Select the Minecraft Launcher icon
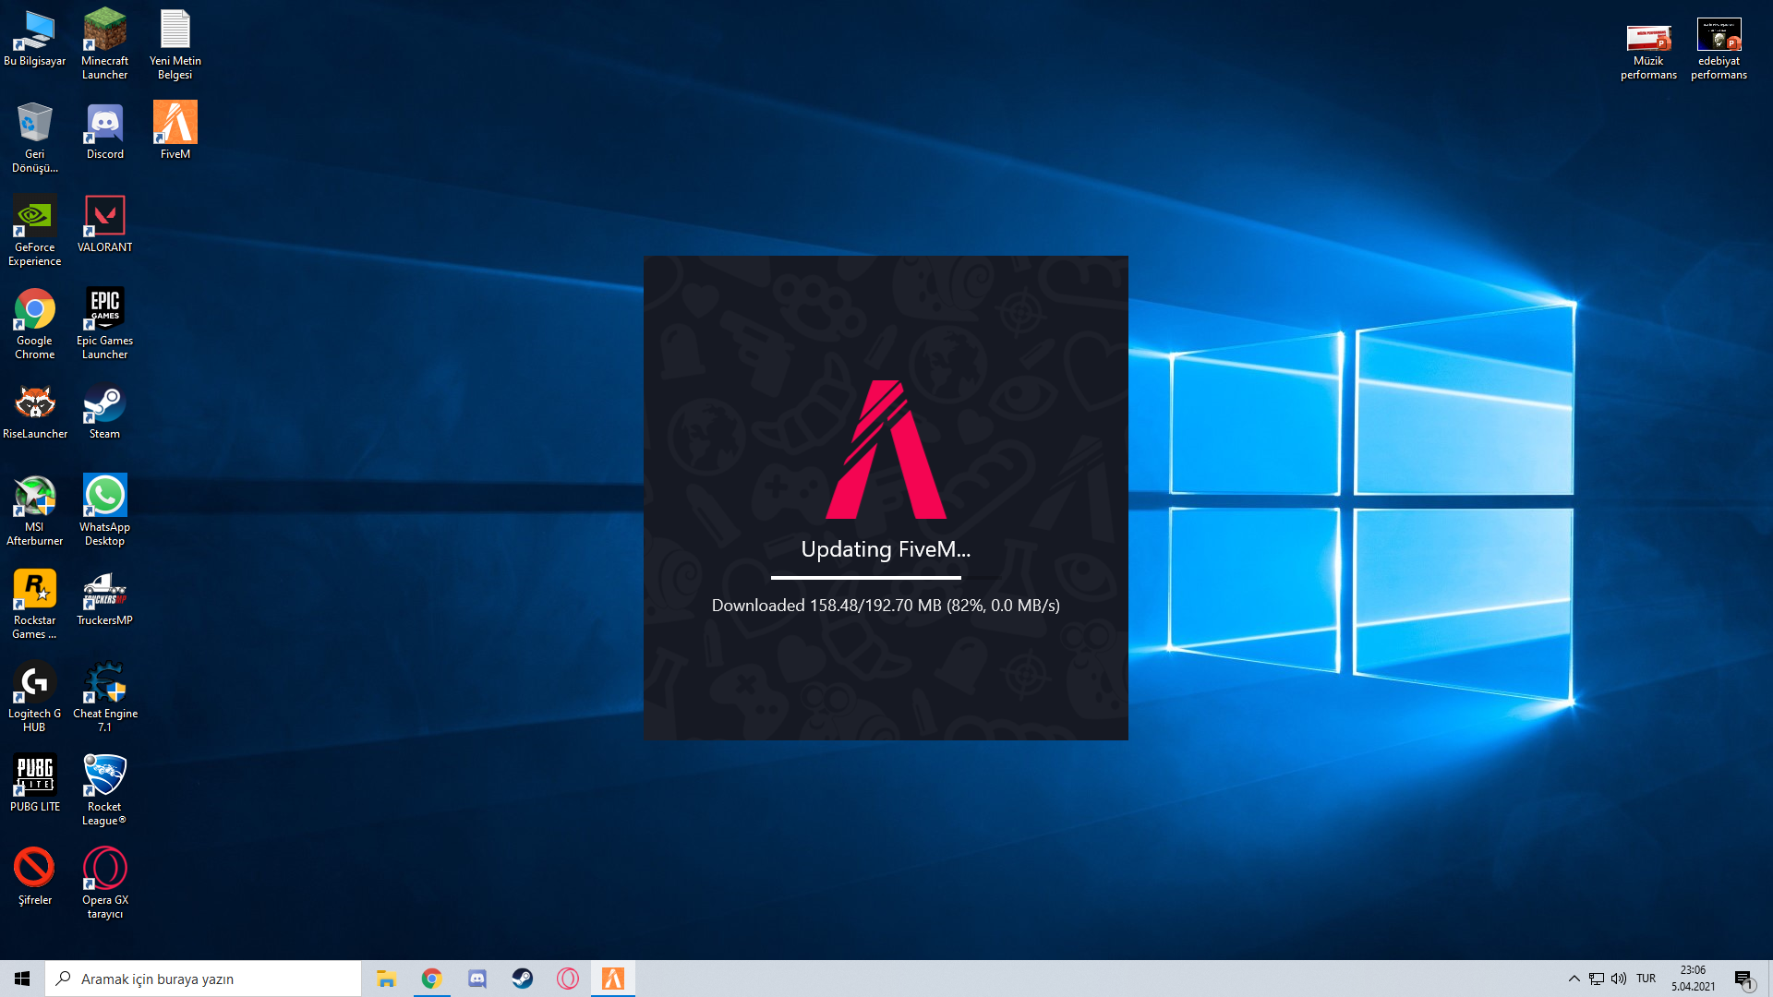Image resolution: width=1773 pixels, height=997 pixels. pyautogui.click(x=104, y=31)
